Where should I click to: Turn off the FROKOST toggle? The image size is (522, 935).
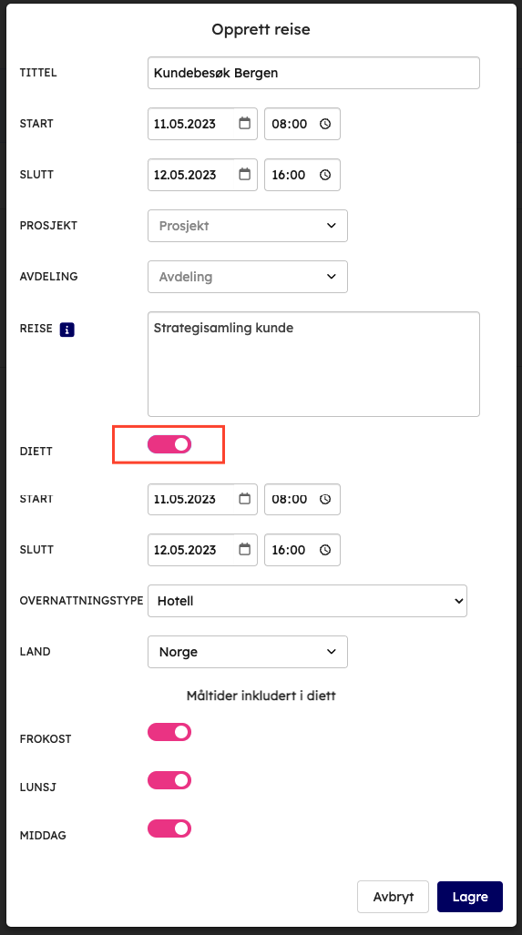(169, 732)
